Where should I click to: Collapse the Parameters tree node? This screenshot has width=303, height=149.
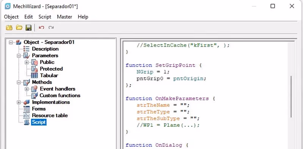[x=19, y=56]
